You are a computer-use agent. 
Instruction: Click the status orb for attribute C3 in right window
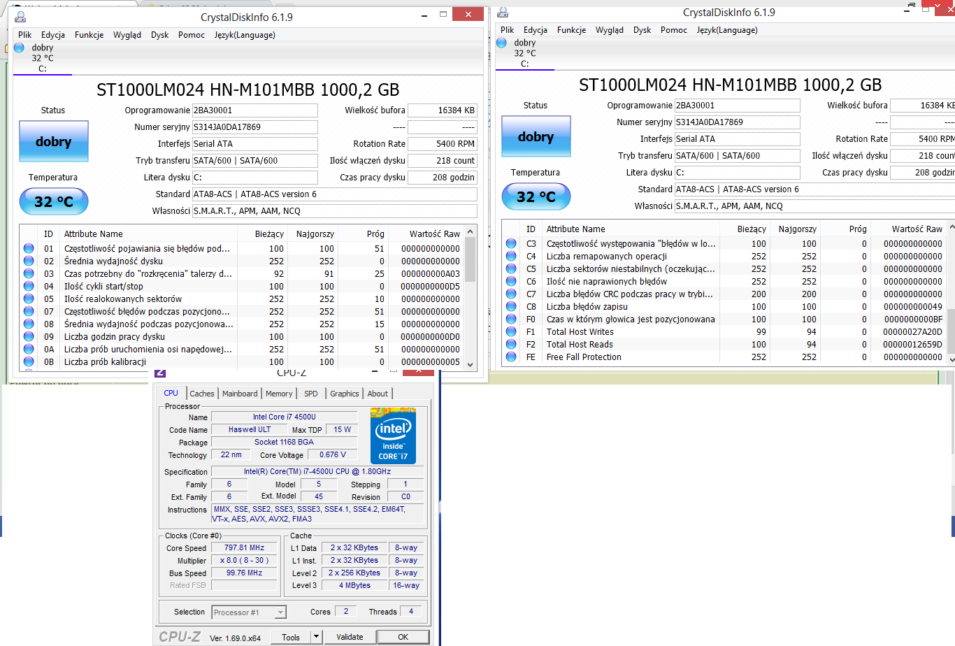pos(511,243)
